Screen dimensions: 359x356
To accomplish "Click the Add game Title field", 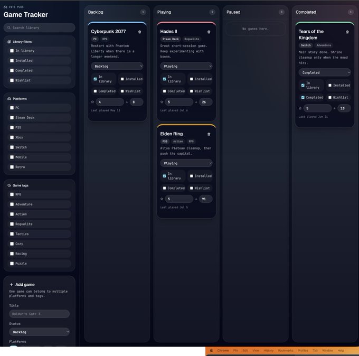I will coord(40,314).
